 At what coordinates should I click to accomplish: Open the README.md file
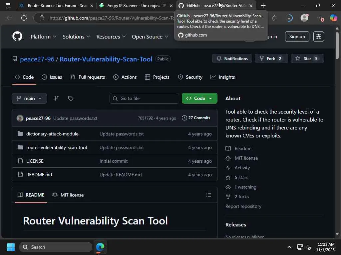coord(39,175)
